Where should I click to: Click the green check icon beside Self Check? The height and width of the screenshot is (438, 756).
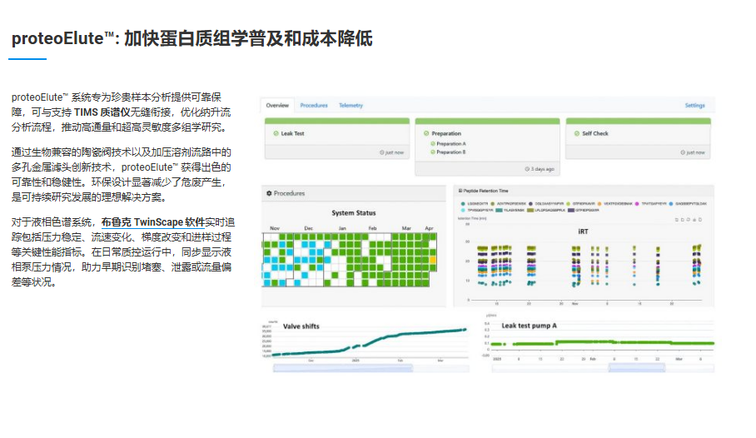[577, 133]
